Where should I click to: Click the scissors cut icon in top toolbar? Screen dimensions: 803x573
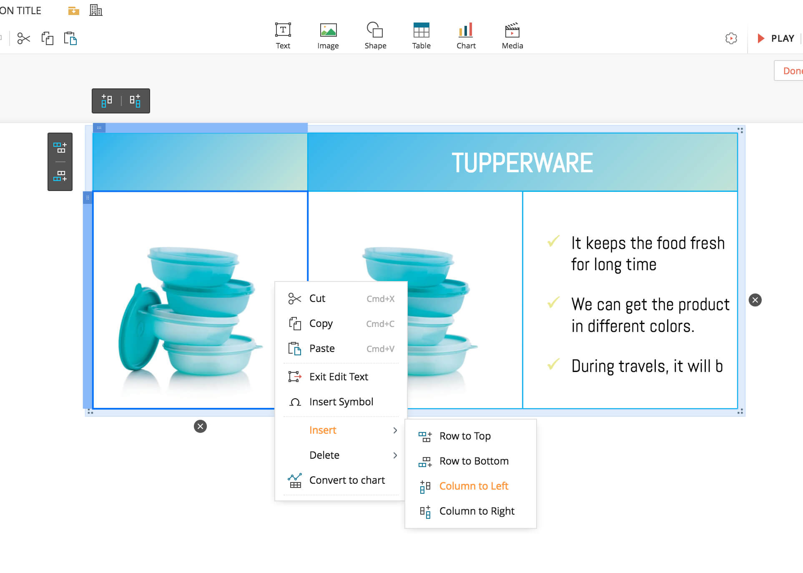pyautogui.click(x=24, y=38)
